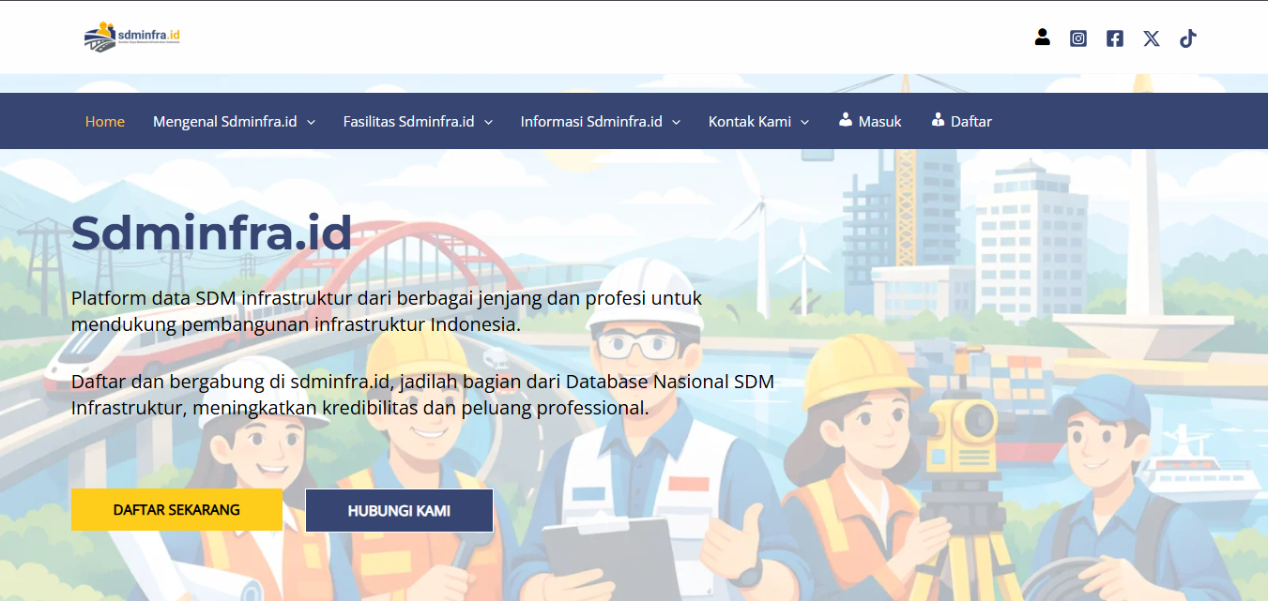Select Mengenal Sdminfra.id menu text
The image size is (1268, 601).
[225, 121]
